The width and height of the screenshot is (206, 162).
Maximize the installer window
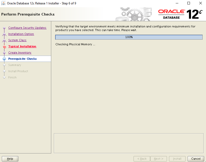(189, 3)
